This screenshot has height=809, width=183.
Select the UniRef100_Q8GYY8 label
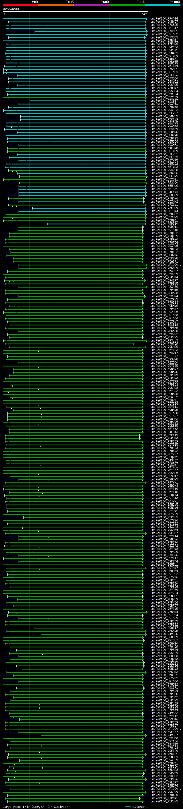click(164, 135)
